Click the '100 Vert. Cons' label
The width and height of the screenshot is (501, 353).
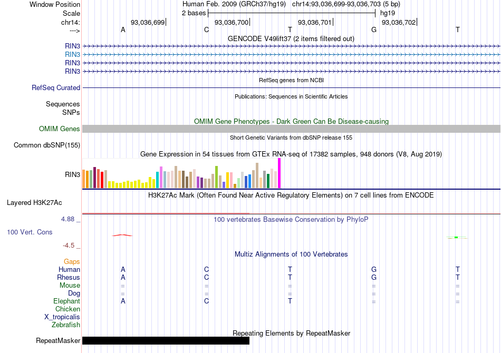click(x=30, y=232)
